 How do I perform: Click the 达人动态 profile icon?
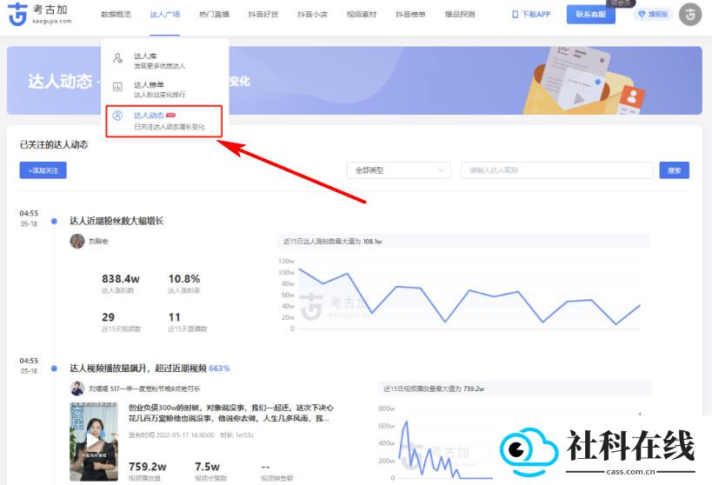tap(117, 116)
